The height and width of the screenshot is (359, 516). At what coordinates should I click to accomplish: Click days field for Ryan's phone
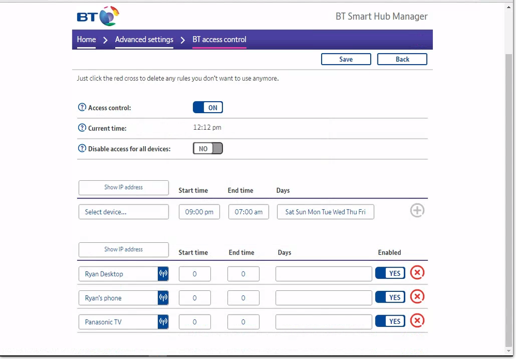pos(324,298)
